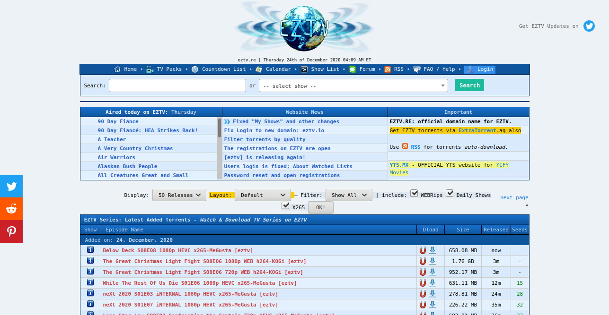Open the Layout Default dropdown
Screen dimensions: 609x315
tap(263, 195)
